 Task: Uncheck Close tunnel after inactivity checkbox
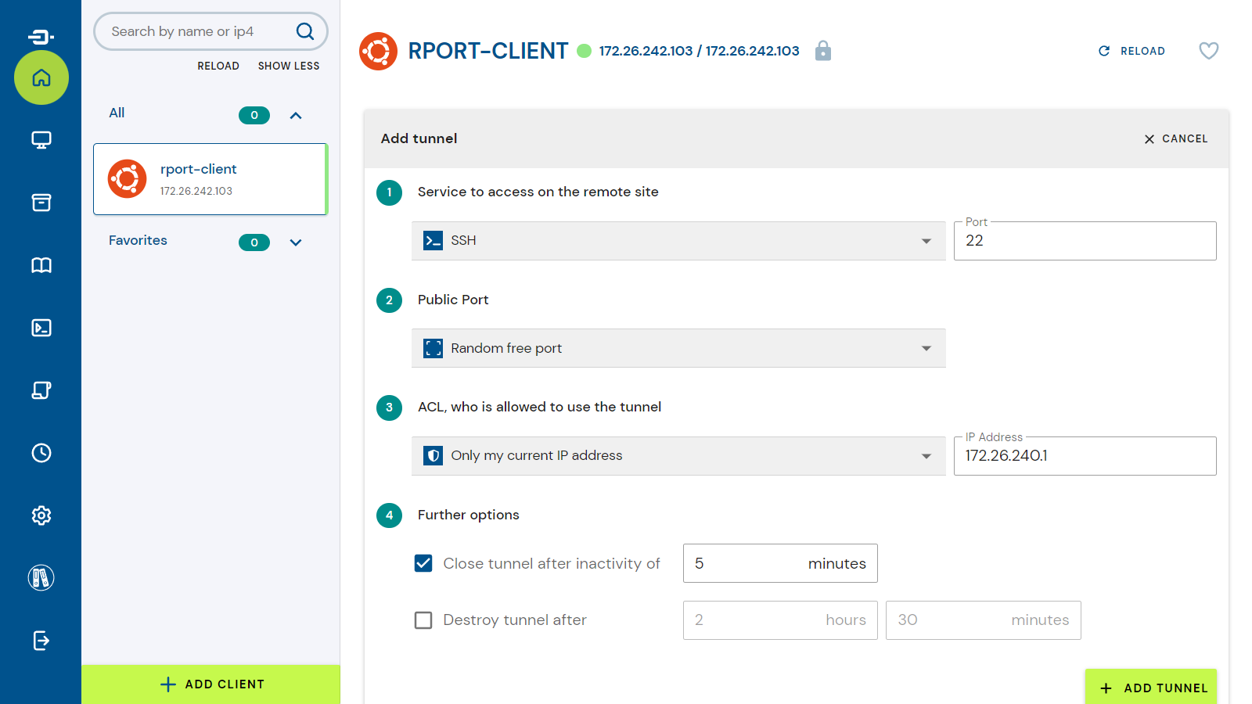coord(423,563)
